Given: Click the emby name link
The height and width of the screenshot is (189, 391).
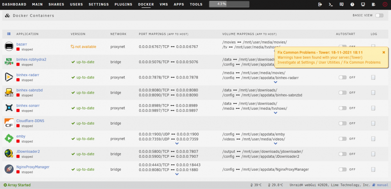Looking at the screenshot, I should point(21,136).
